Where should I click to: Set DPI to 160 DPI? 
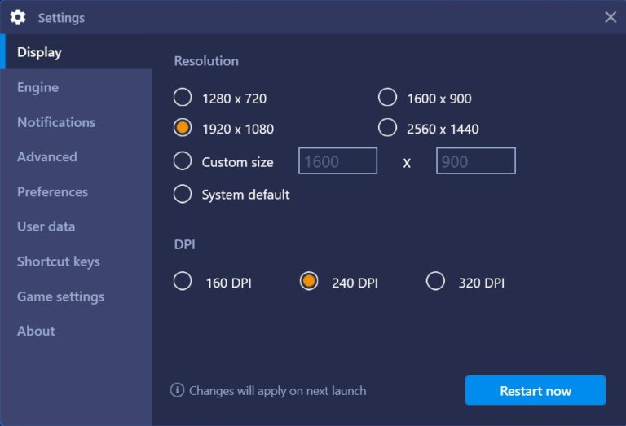click(x=183, y=281)
